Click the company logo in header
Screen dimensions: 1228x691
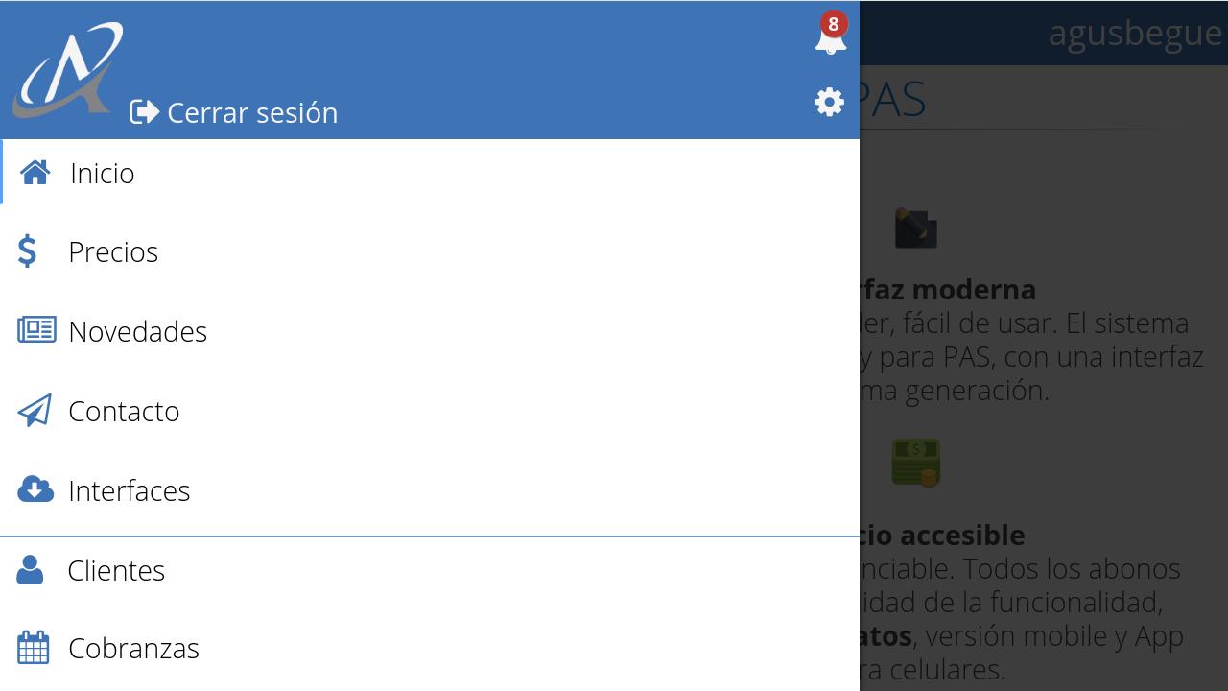tap(68, 70)
